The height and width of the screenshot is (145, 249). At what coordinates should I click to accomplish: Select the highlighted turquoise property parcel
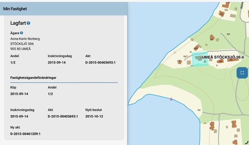click(200, 59)
